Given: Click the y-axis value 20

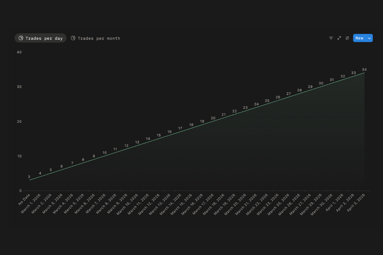Looking at the screenshot, I should (x=19, y=121).
